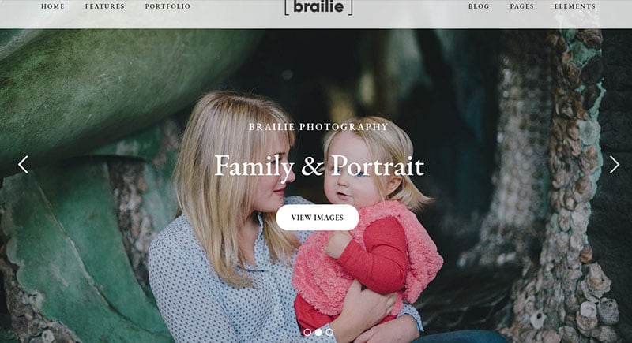Open the Elements navigation menu
Image resolution: width=632 pixels, height=343 pixels.
click(575, 6)
